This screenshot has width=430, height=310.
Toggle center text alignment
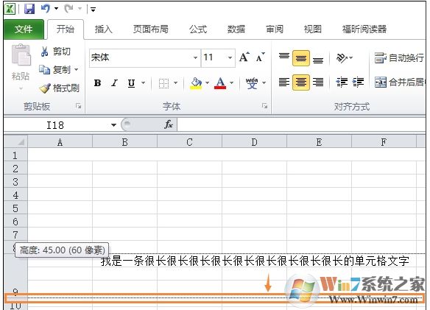click(x=301, y=82)
